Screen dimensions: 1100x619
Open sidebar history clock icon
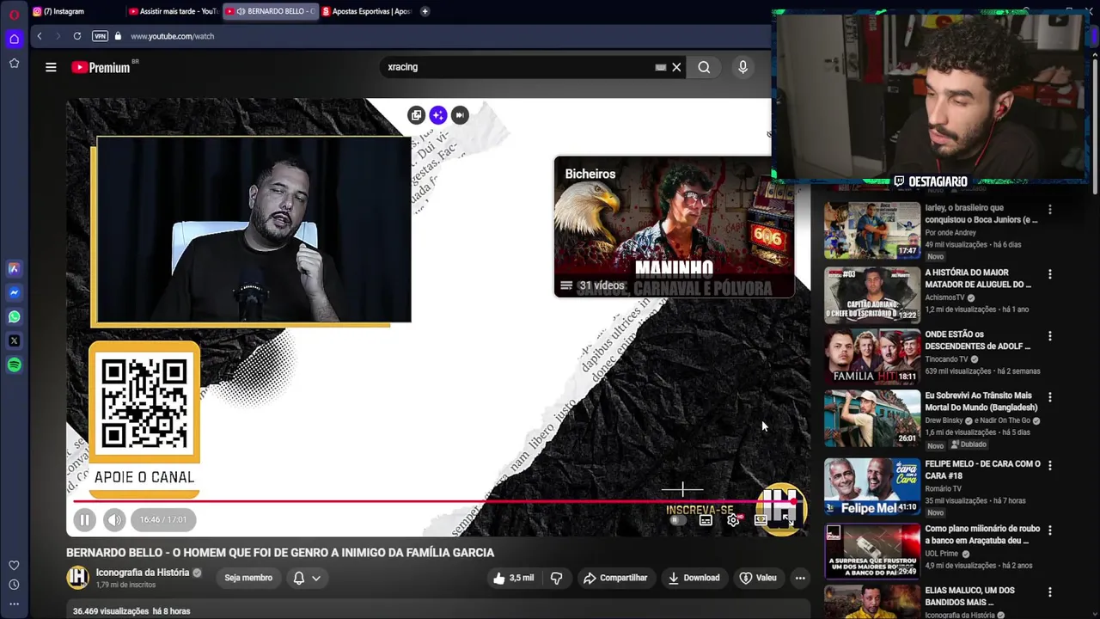(x=14, y=585)
